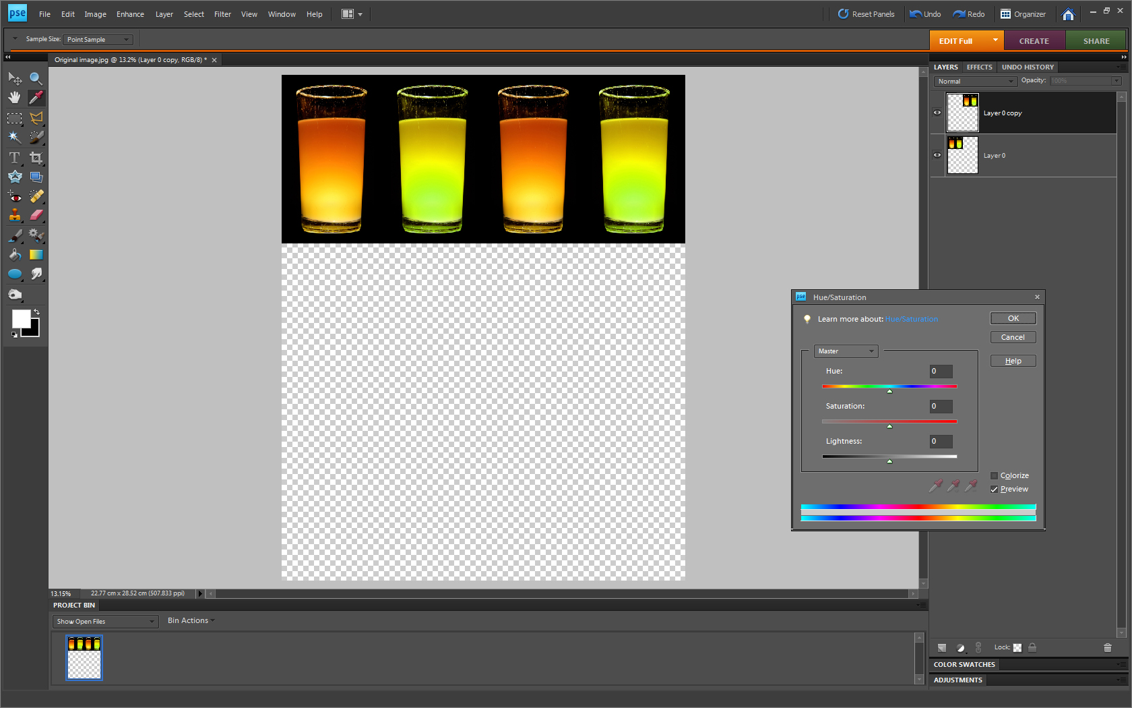Image resolution: width=1132 pixels, height=708 pixels.
Task: Click the Lightness slider handle
Action: coord(889,461)
